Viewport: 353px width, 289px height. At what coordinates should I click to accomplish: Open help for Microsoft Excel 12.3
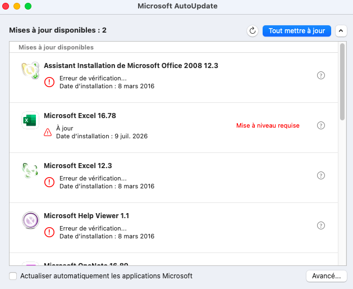pyautogui.click(x=321, y=175)
